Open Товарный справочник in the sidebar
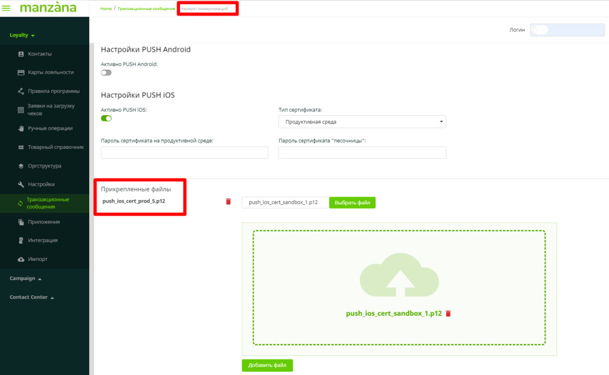 click(x=55, y=147)
